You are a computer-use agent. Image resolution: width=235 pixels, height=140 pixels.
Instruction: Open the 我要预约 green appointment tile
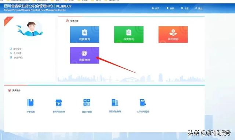coord(129,34)
